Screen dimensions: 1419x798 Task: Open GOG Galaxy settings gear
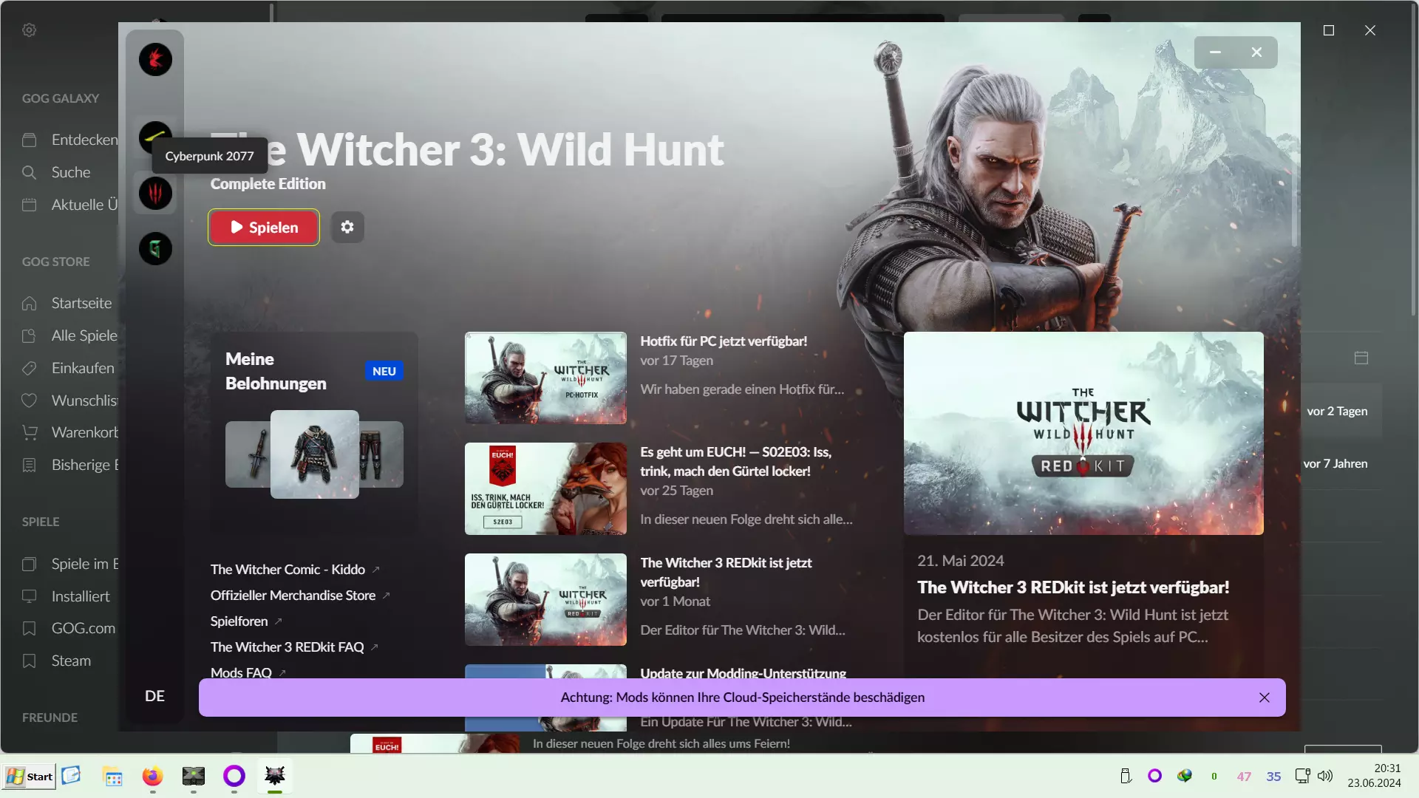(30, 30)
